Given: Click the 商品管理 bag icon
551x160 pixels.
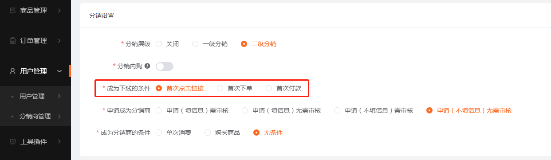Looking at the screenshot, I should click(x=12, y=10).
